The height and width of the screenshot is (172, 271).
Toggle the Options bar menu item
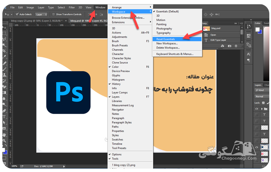[130, 154]
